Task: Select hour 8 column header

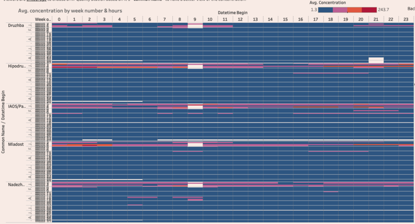Action: click(x=180, y=19)
